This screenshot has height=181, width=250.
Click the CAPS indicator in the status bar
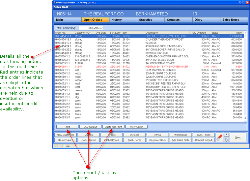coord(56,146)
